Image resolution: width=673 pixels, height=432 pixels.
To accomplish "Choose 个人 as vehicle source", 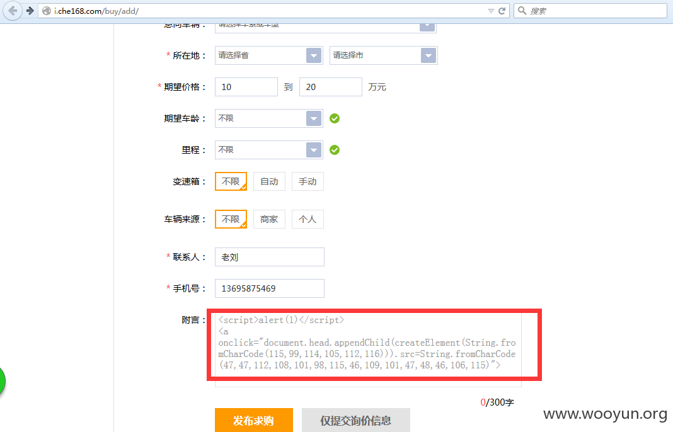I will coord(308,219).
